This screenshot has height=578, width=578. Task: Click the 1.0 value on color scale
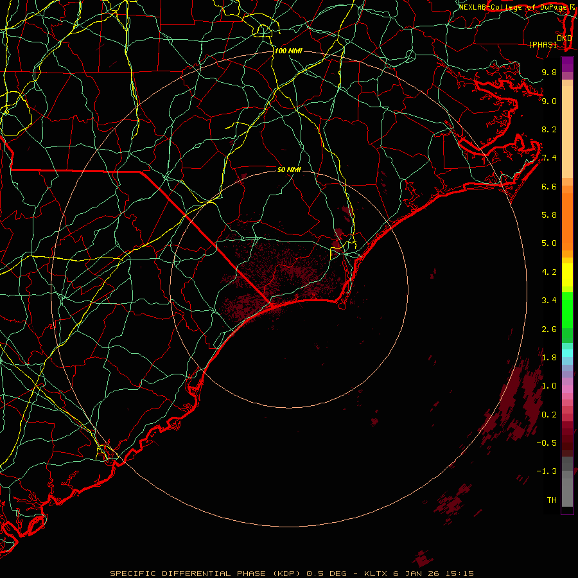pyautogui.click(x=549, y=386)
